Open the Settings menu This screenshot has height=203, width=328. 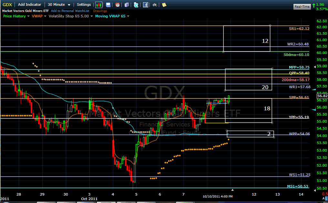[x=84, y=5]
